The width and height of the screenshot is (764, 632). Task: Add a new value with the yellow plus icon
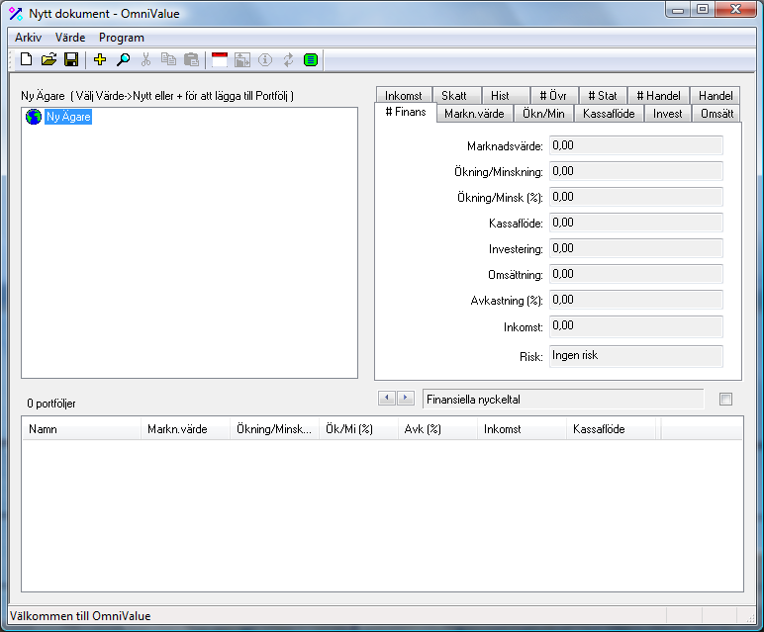pyautogui.click(x=100, y=60)
